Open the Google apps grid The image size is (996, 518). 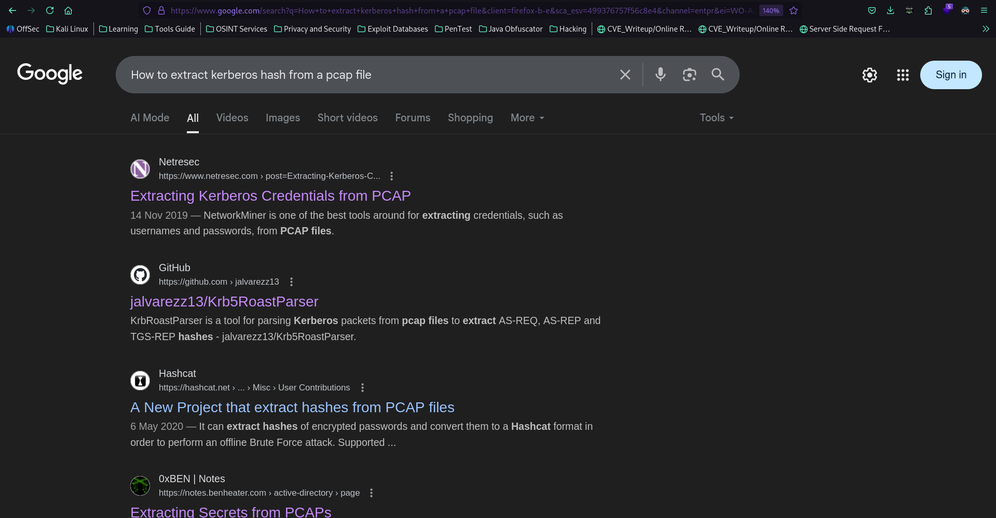point(903,75)
